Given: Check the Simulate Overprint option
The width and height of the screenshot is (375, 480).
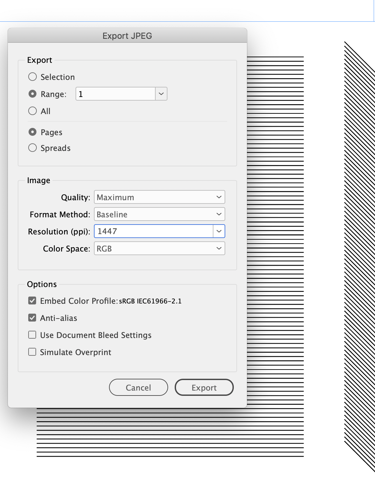Looking at the screenshot, I should click(32, 351).
